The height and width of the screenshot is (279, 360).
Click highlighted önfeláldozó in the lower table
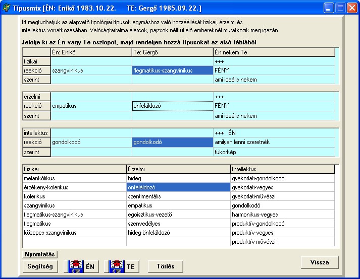click(x=178, y=187)
